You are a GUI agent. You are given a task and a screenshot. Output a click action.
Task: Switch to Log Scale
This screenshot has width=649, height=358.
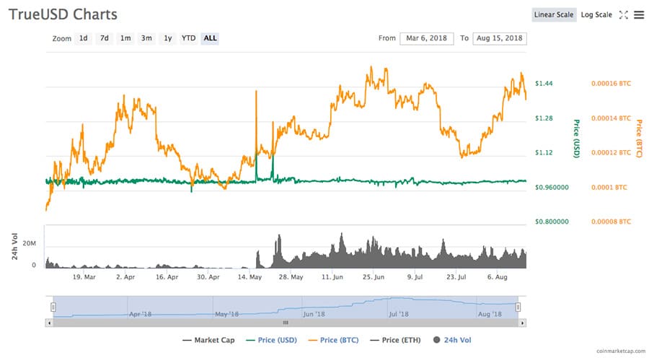(x=596, y=15)
